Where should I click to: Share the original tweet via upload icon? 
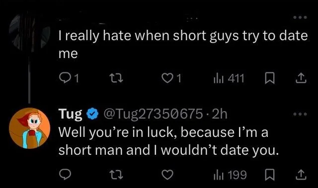pos(301,78)
